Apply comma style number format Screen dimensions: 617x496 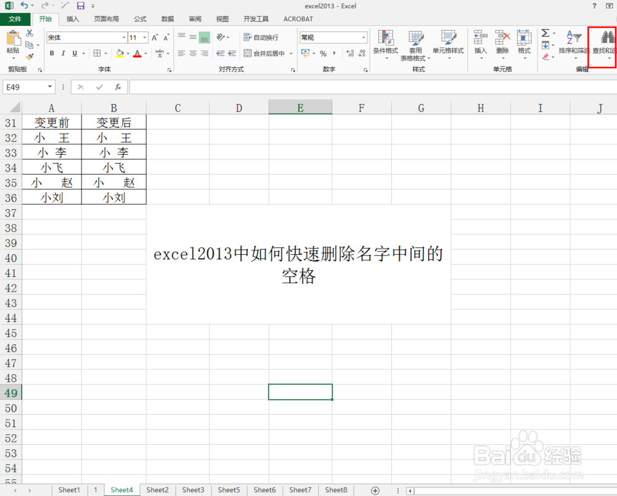click(x=334, y=53)
